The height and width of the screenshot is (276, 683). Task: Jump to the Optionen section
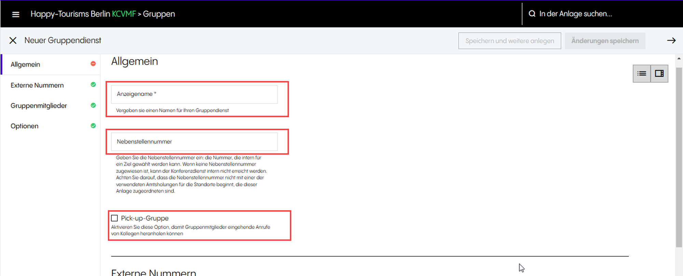click(25, 126)
